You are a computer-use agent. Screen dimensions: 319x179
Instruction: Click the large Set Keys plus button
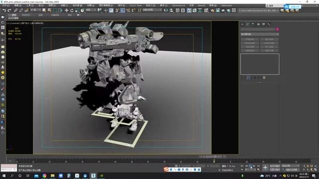click(265, 168)
